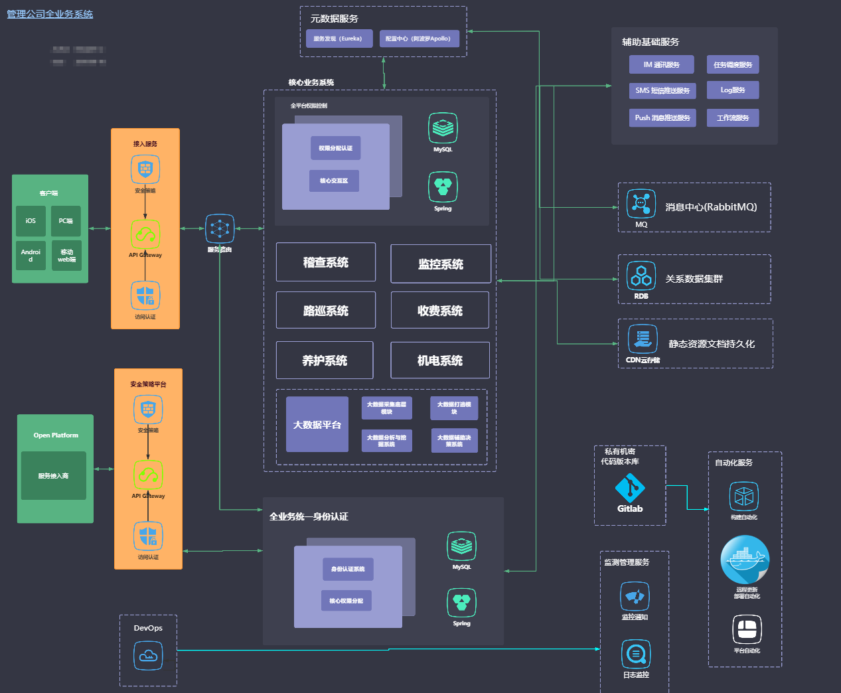Click the 稽查系统 box

(x=326, y=262)
